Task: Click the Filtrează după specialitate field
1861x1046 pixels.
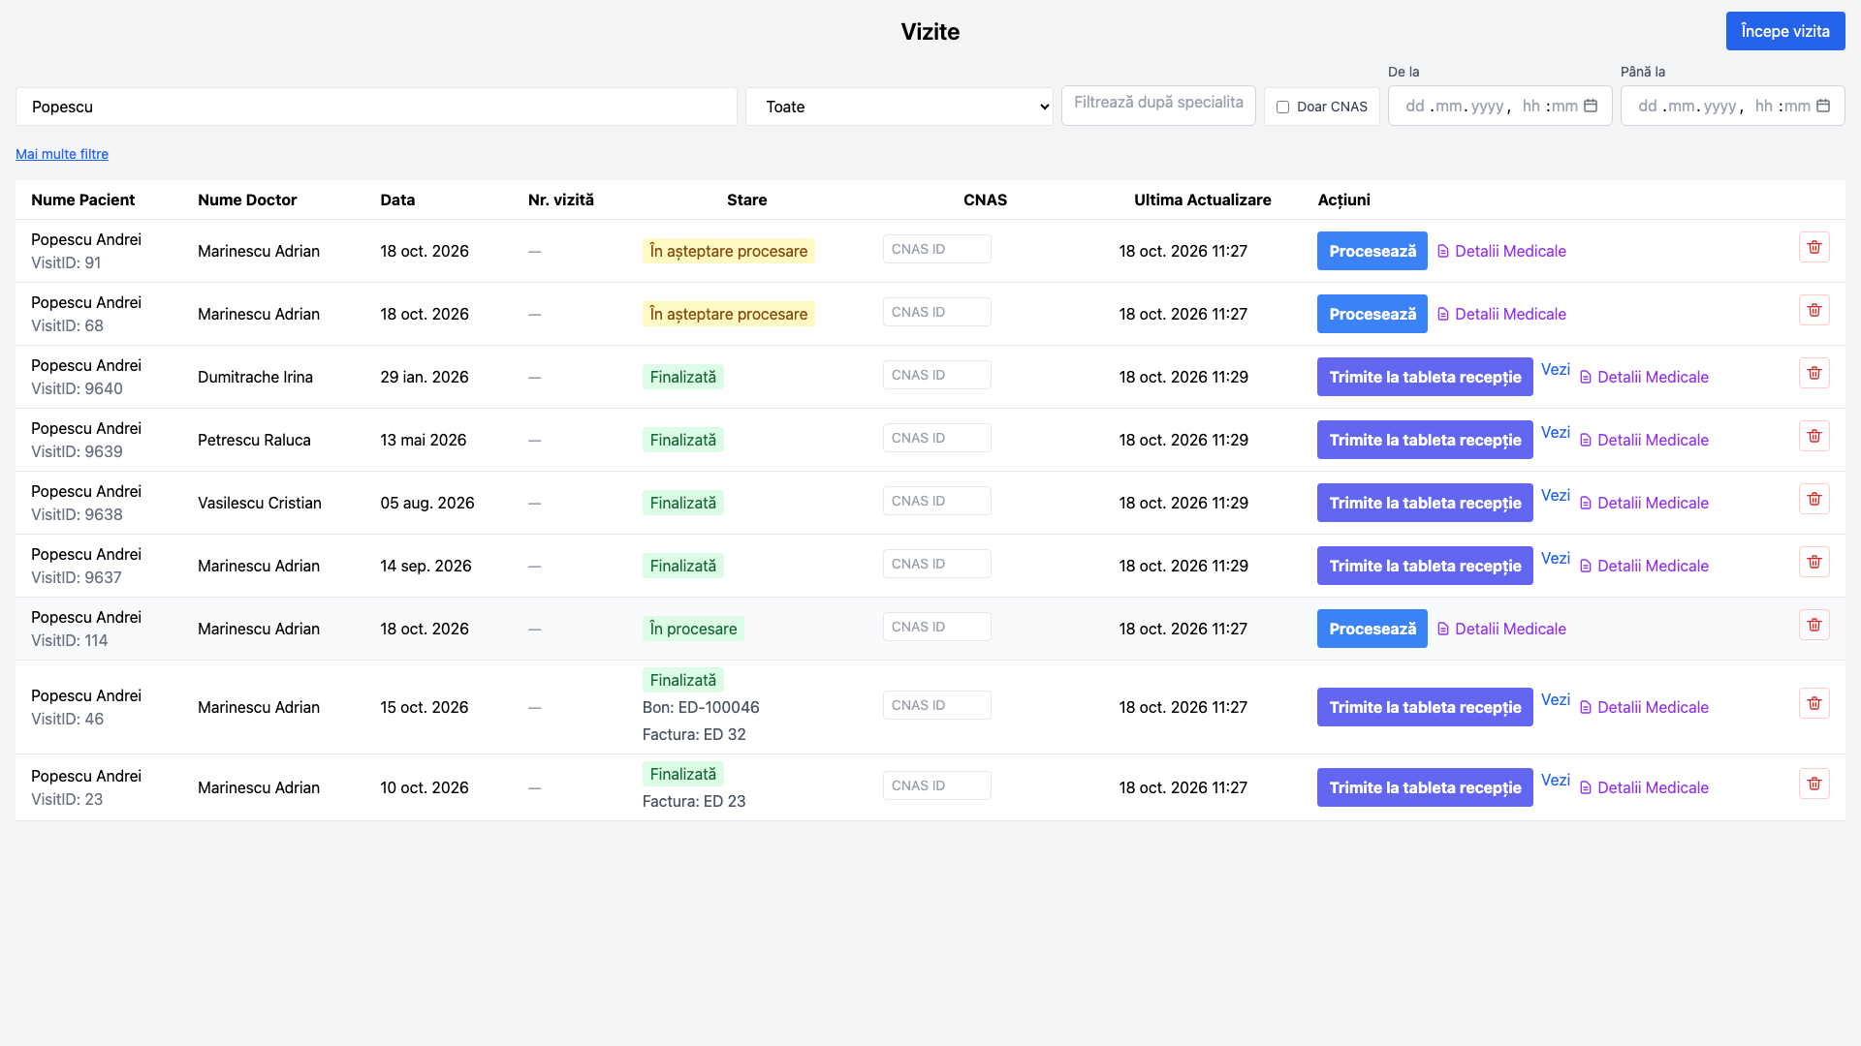Action: [x=1158, y=105]
